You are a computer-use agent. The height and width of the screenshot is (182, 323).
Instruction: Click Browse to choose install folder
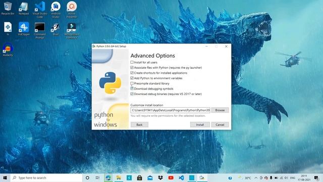tap(220, 110)
